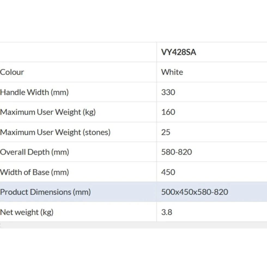Click the 330 handle width value
Screen dimensions: 267x267
click(168, 92)
